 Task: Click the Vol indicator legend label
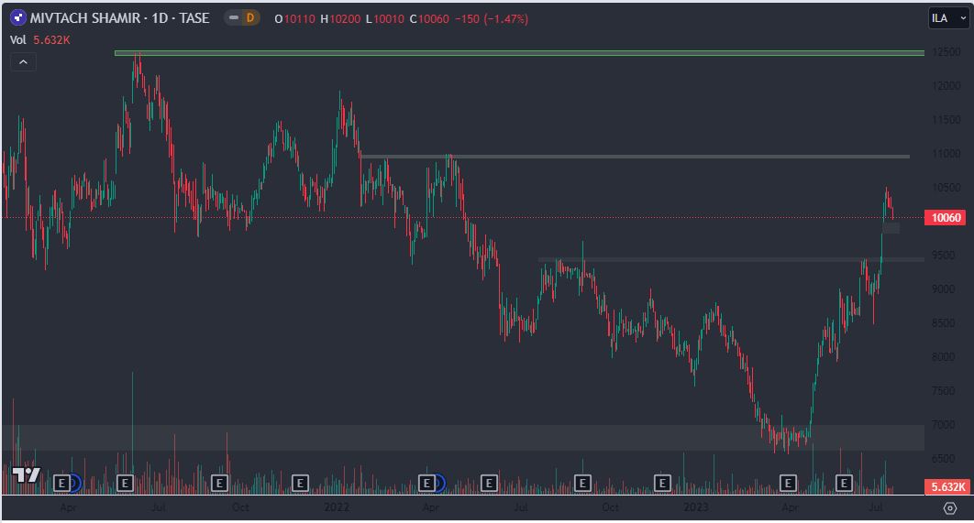[x=18, y=39]
